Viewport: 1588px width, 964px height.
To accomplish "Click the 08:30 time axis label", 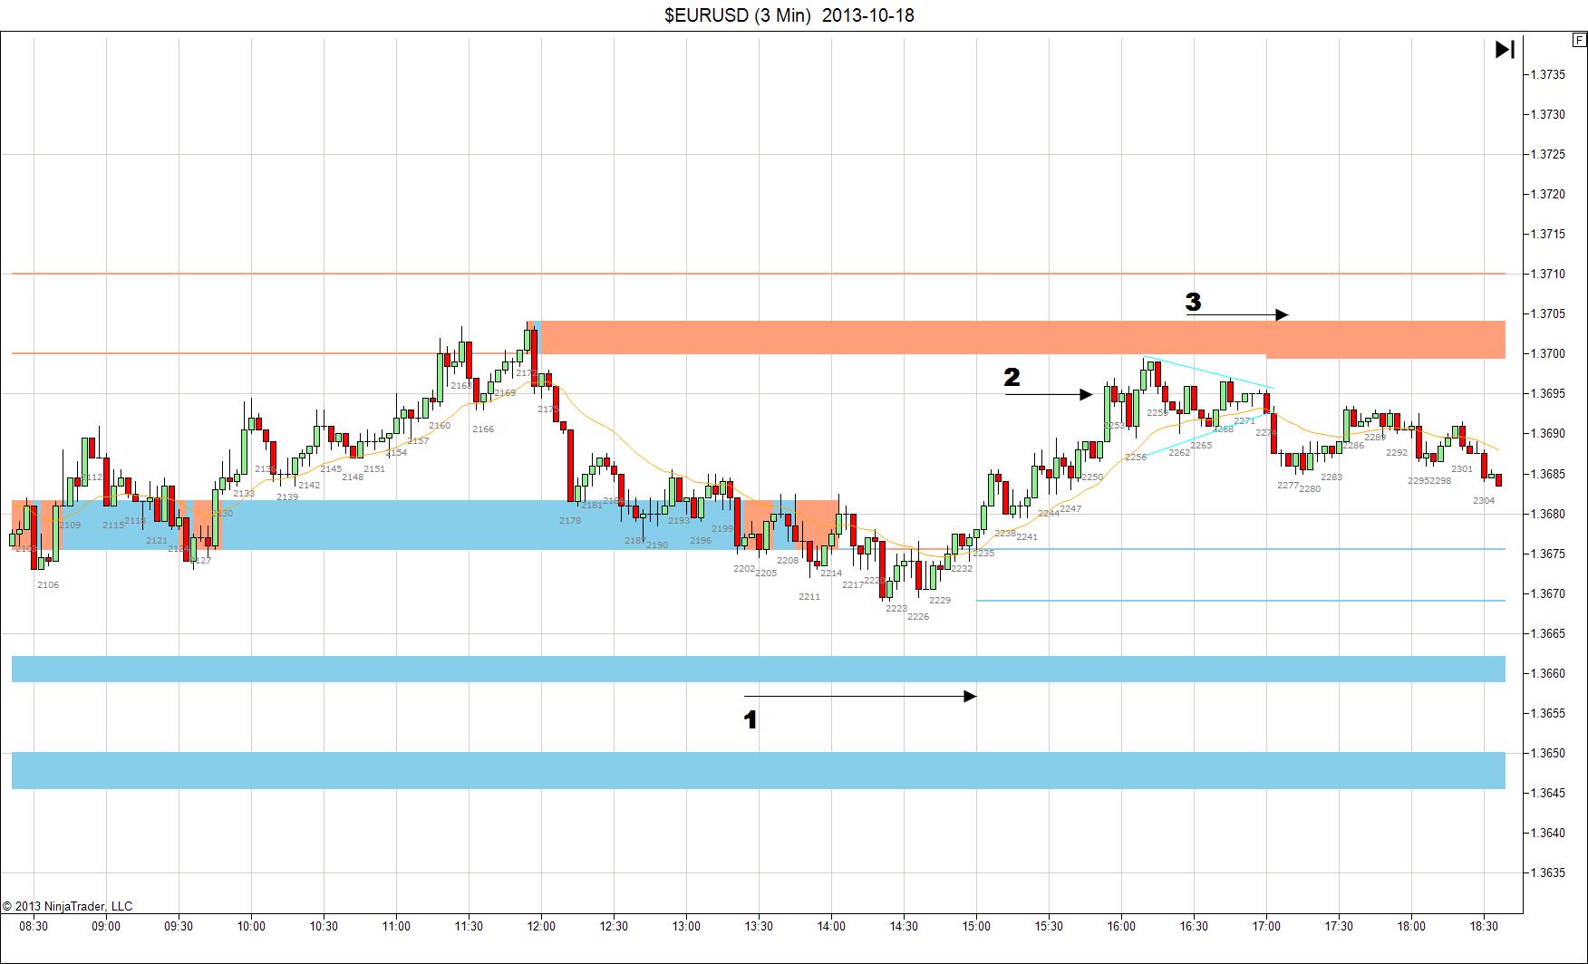I will [x=34, y=926].
